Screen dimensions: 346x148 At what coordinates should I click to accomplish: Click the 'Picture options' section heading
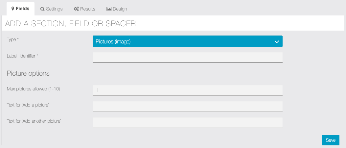click(x=28, y=73)
